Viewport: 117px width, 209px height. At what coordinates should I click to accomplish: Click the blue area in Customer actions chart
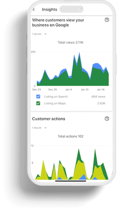pyautogui.click(x=83, y=178)
